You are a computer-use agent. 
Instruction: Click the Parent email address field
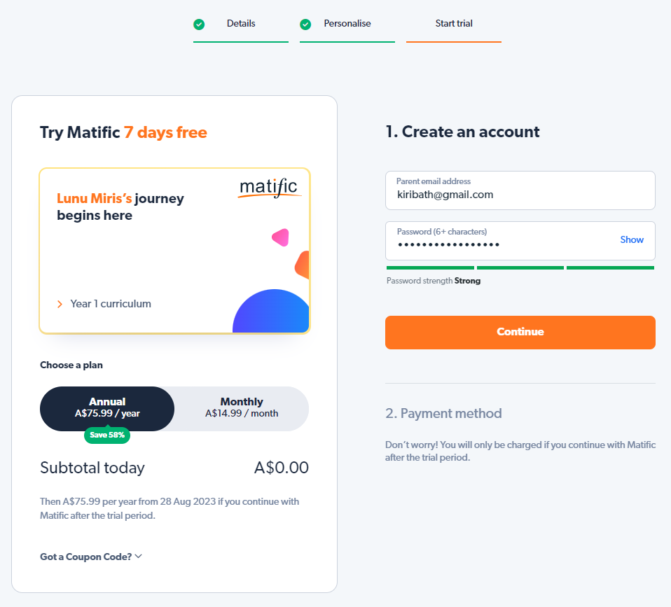coord(520,190)
